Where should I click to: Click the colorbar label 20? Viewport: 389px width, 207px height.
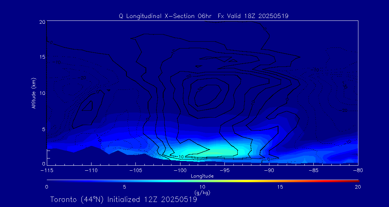tap(358, 187)
